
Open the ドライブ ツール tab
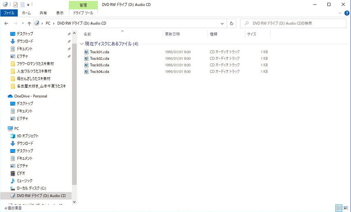click(83, 13)
